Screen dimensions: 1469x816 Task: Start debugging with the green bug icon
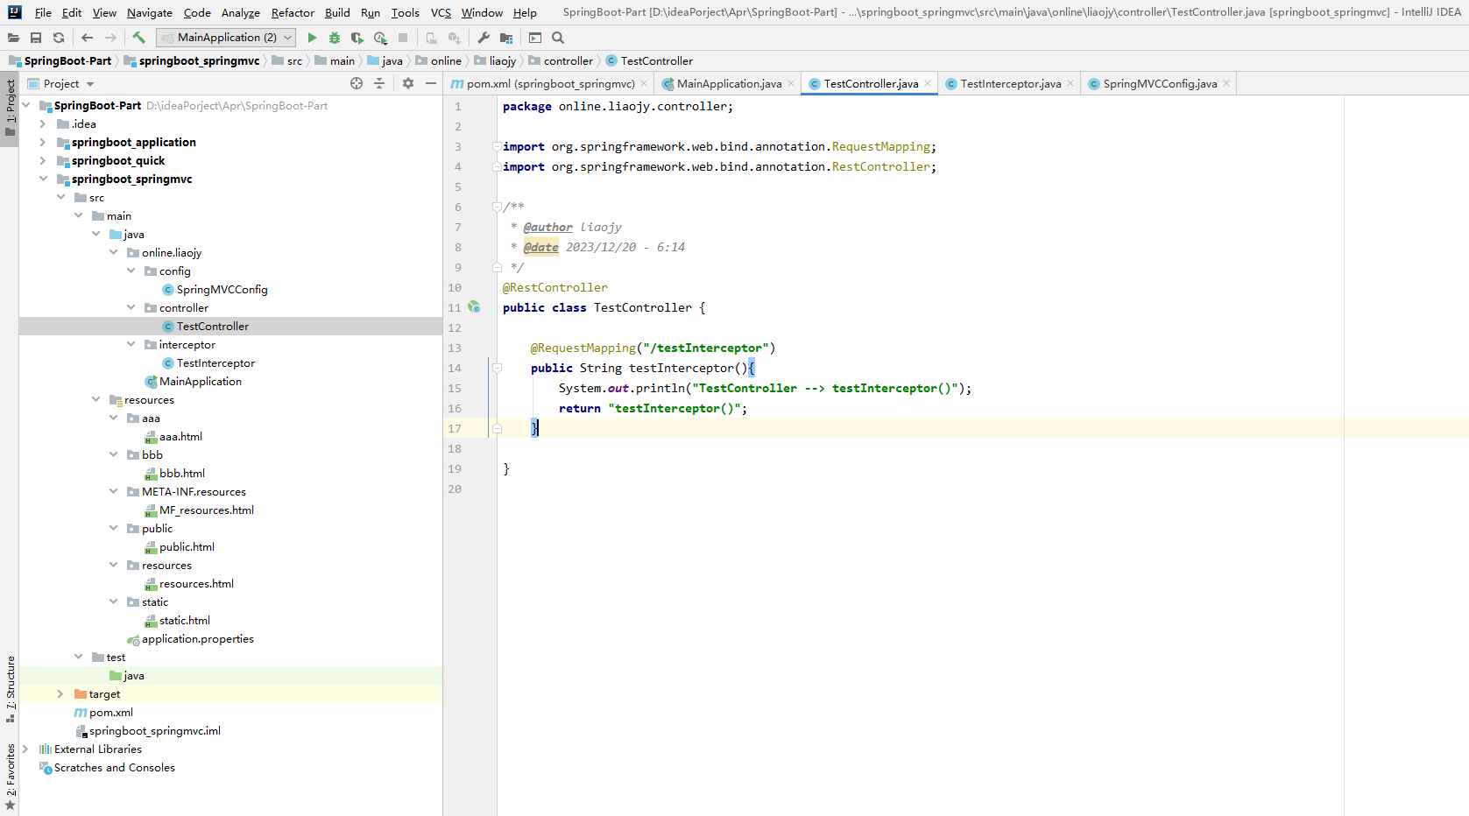pyautogui.click(x=335, y=38)
